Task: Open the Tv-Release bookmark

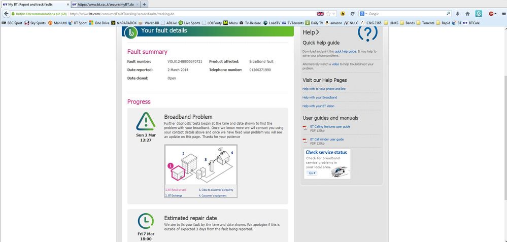Action: coord(250,23)
